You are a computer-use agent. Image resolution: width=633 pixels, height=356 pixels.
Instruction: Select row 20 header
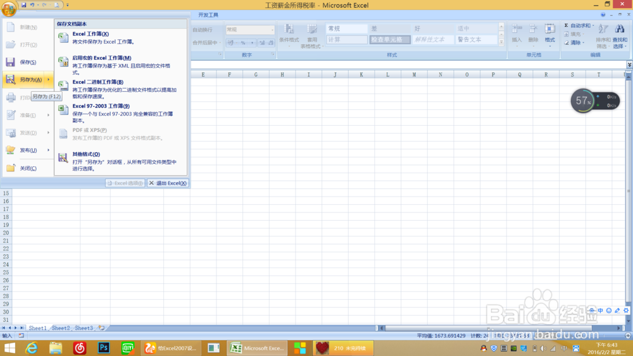[6, 233]
